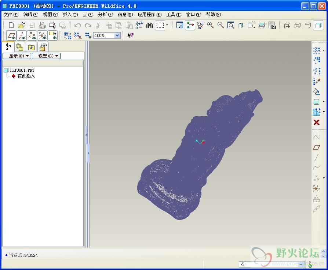Enable Shading display mode
The image size is (328, 270).
(x=318, y=25)
